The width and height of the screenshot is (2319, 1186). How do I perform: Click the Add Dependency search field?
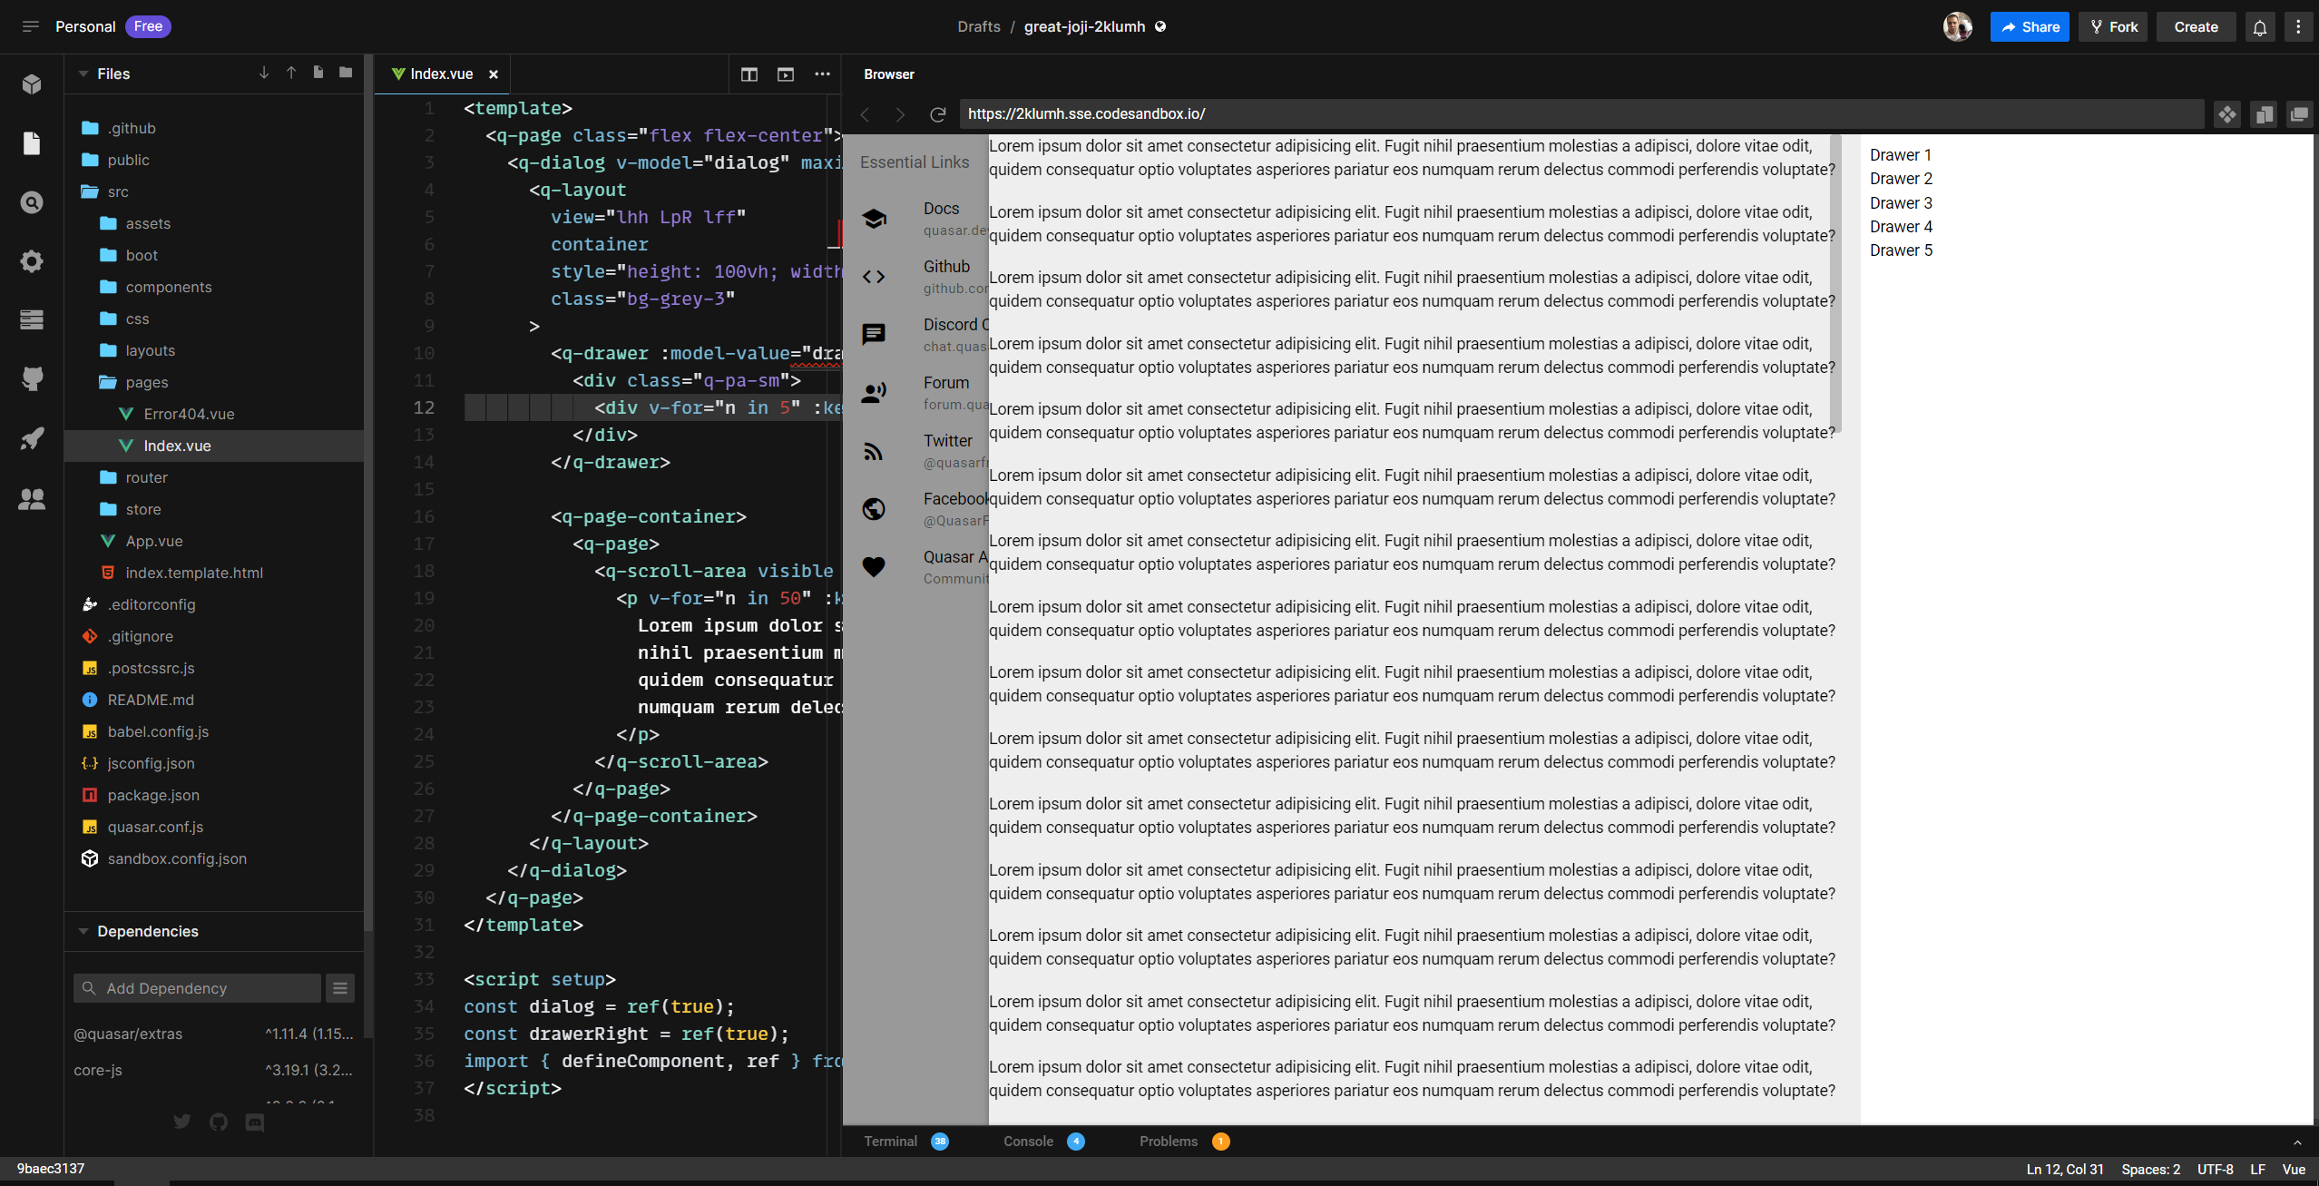(x=197, y=987)
